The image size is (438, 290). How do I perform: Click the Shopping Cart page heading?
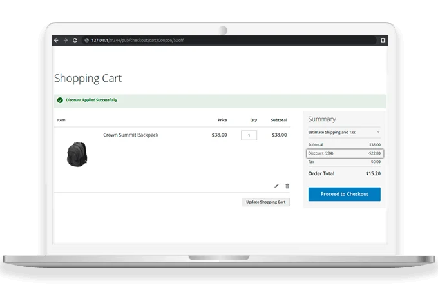[88, 79]
